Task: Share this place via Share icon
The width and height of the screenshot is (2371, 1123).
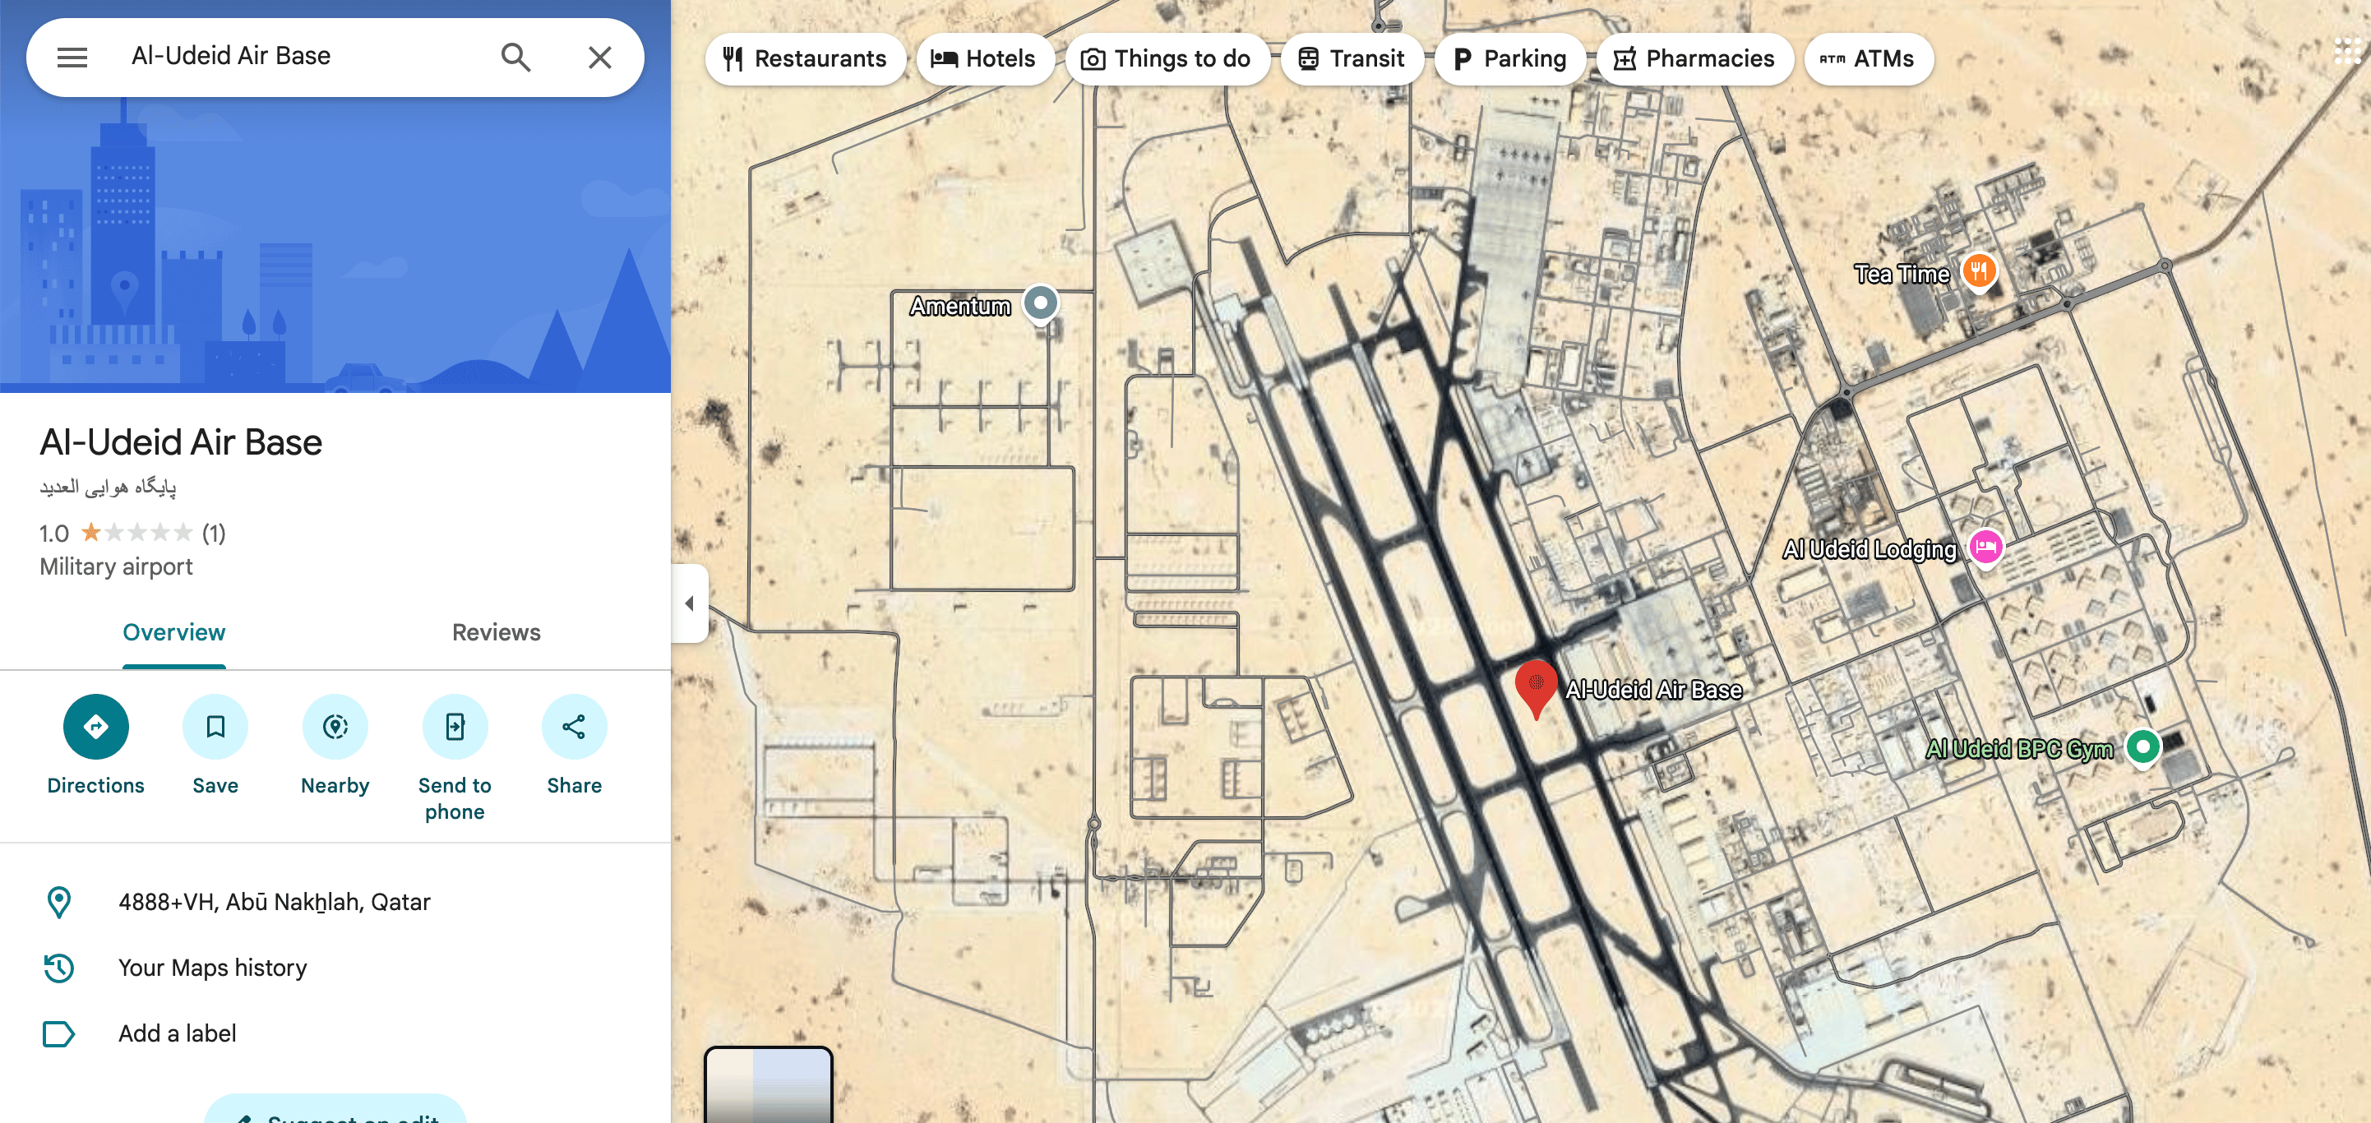Action: [575, 726]
